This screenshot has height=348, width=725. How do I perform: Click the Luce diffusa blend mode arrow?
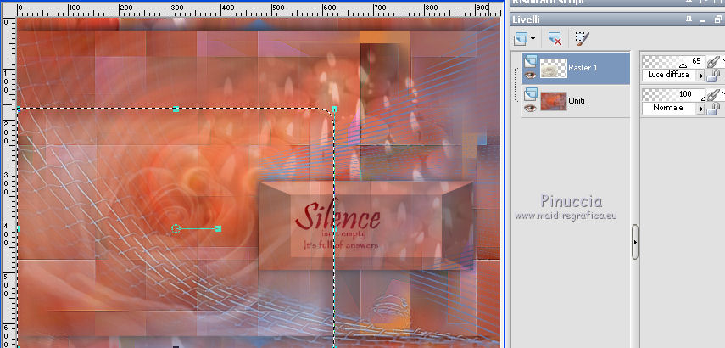701,75
